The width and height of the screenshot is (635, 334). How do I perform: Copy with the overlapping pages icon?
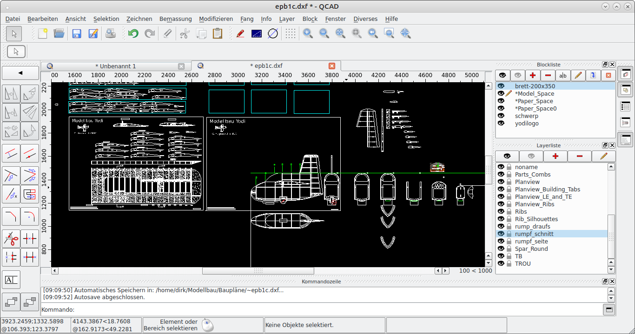(x=201, y=33)
